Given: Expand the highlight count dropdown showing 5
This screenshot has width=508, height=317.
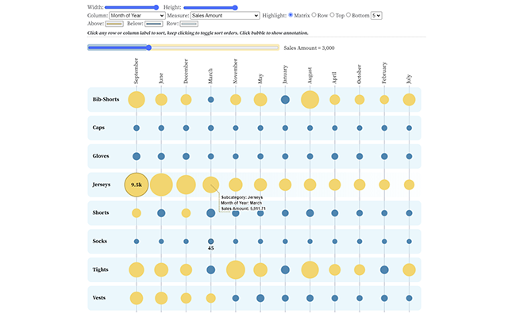Looking at the screenshot, I should [376, 15].
